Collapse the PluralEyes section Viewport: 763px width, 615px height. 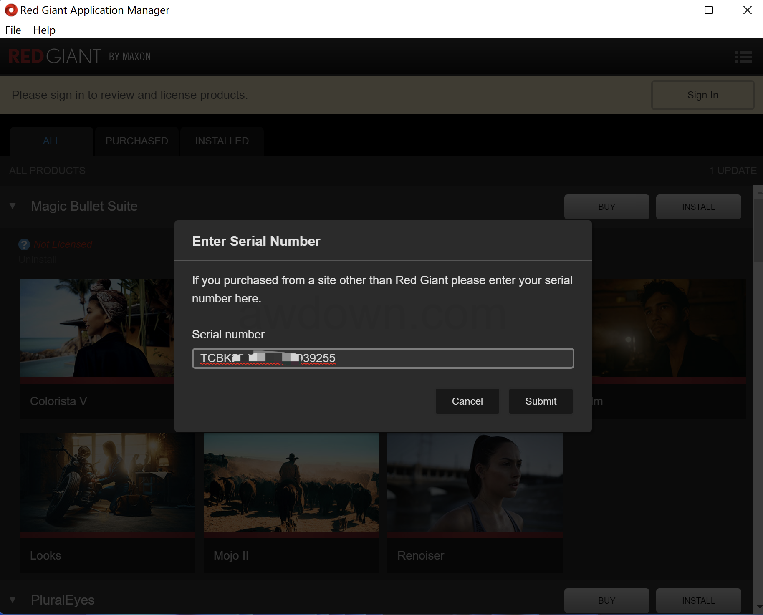tap(13, 600)
